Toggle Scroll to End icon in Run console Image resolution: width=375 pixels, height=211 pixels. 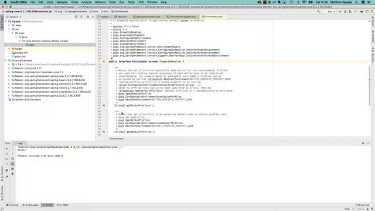coord(12,164)
